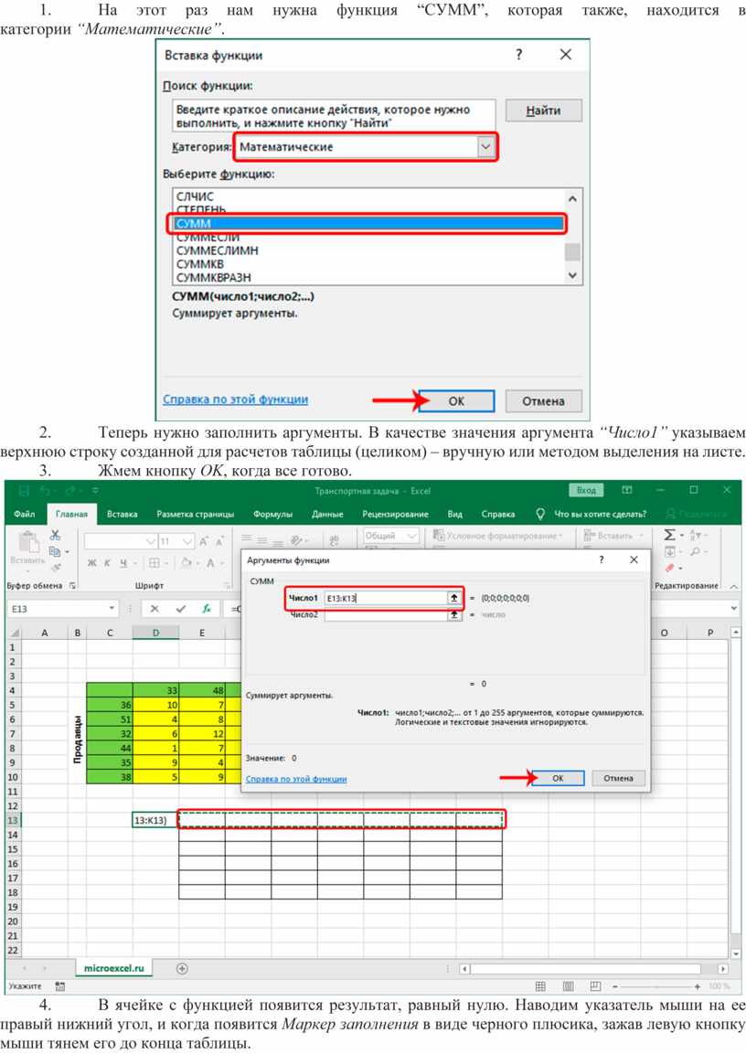Viewport: 746px width, 1054px height.
Task: Click the zoom-in plus icon
Action: coord(697,986)
